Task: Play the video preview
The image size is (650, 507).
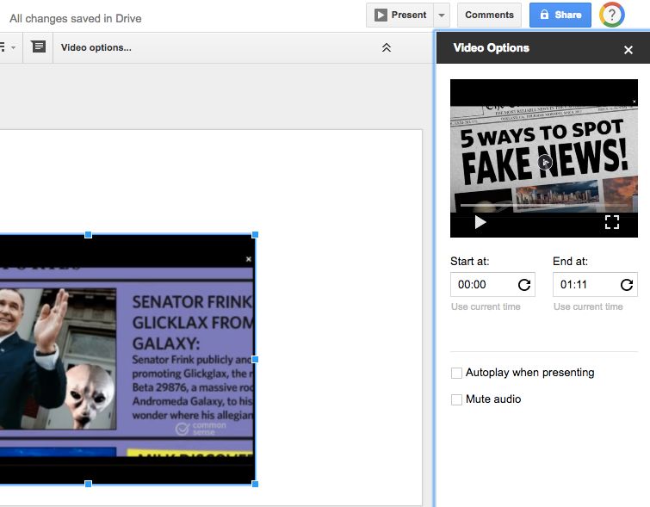Action: click(480, 222)
